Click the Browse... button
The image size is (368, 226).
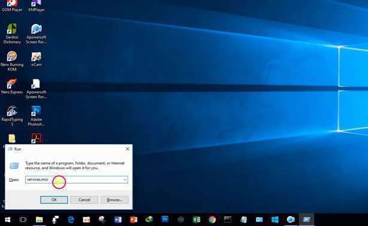click(x=114, y=200)
